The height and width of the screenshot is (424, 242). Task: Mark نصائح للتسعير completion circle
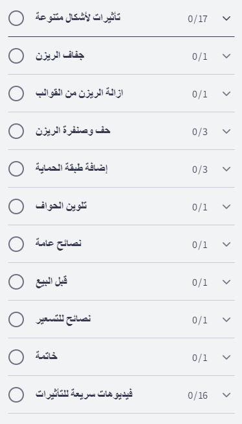(16, 319)
